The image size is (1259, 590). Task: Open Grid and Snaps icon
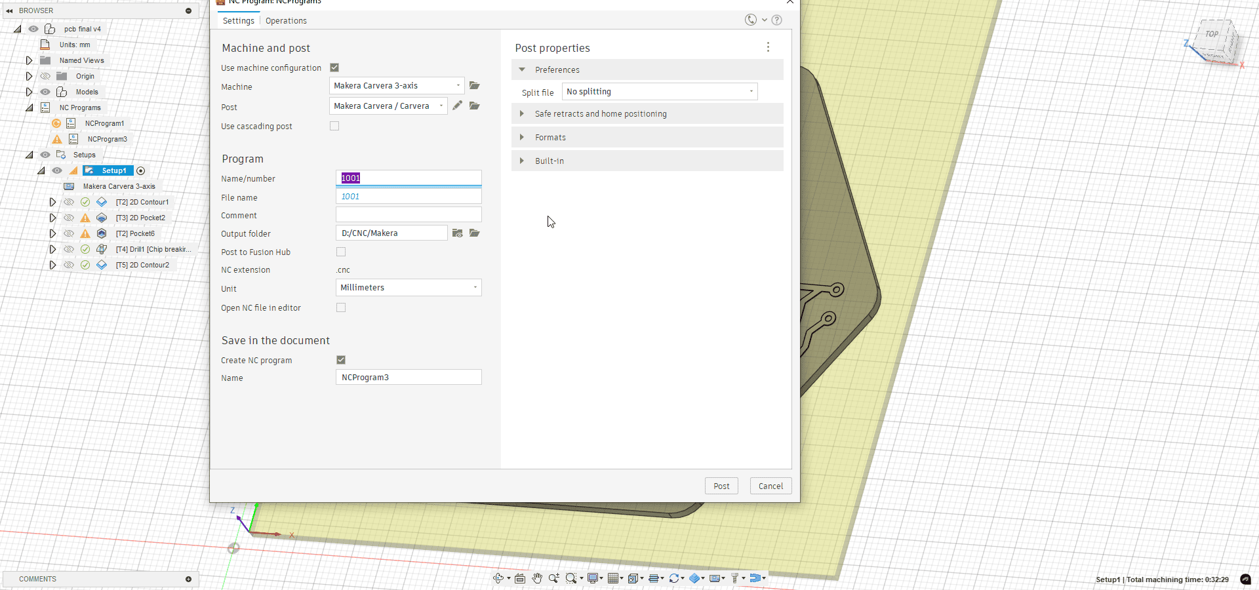point(613,578)
